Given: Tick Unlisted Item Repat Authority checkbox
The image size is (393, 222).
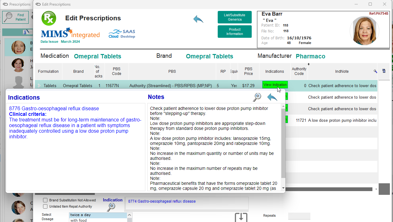Looking at the screenshot, I should coord(46,206).
